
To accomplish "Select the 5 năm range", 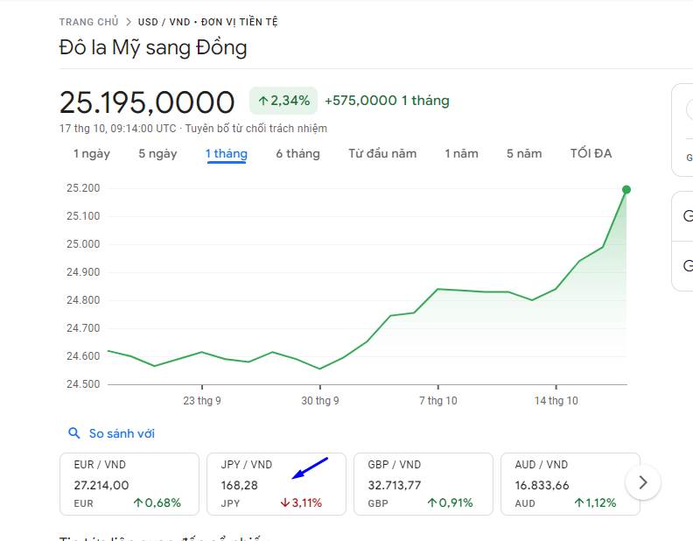I will coord(524,154).
